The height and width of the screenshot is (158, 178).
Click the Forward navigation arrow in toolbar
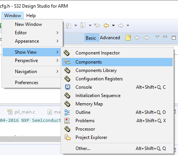pos(121,26)
